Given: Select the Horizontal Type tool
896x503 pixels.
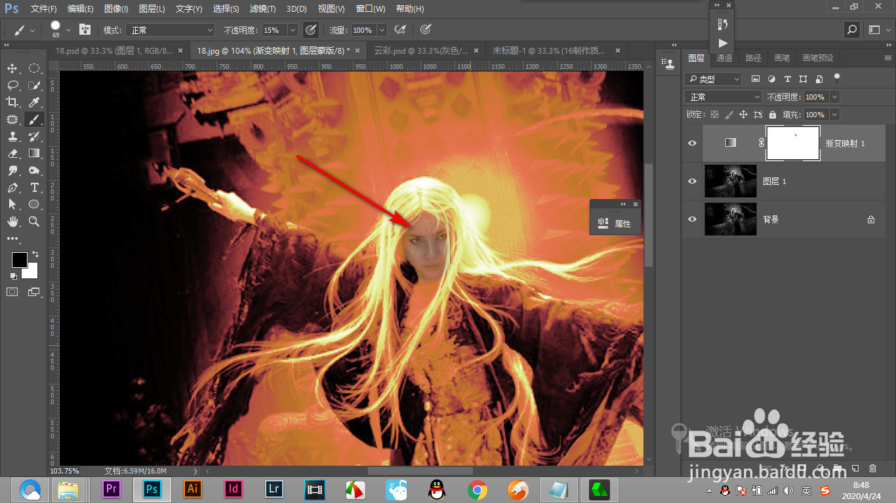Looking at the screenshot, I should tap(34, 187).
